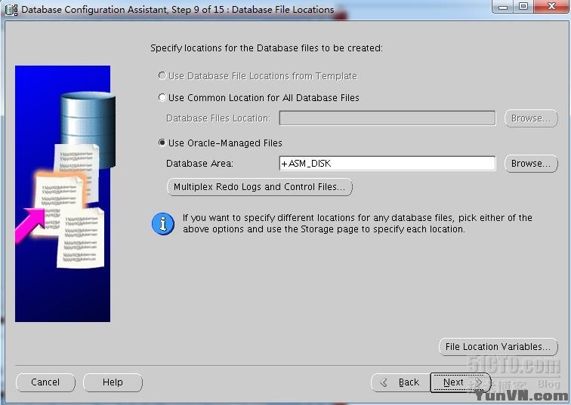This screenshot has height=405, width=571.
Task: Cancel the Database Configuration Assistant
Action: [45, 382]
